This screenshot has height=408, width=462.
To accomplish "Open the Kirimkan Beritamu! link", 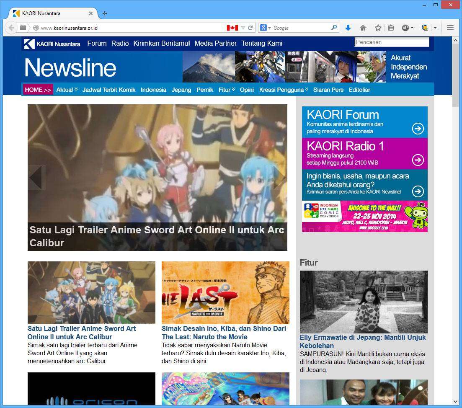I will [x=161, y=43].
